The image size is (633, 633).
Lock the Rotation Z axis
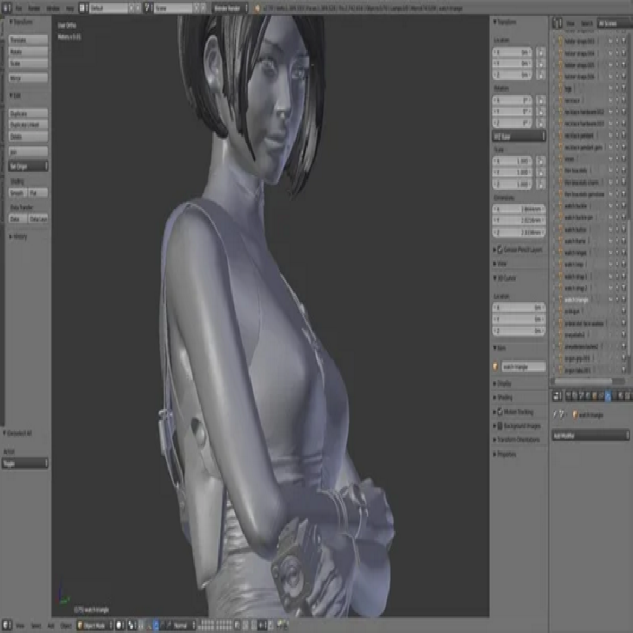(x=541, y=123)
